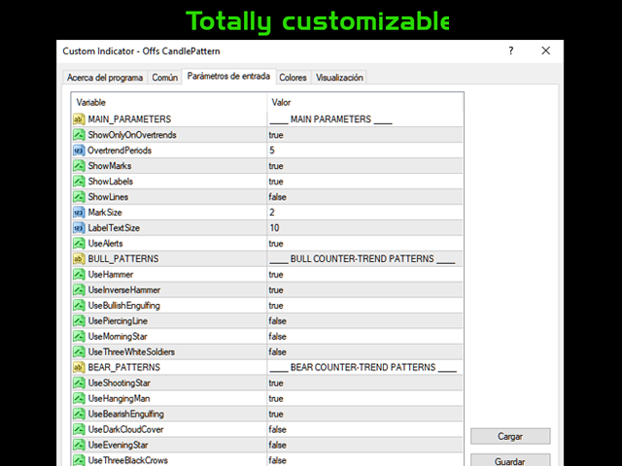Select the Común tab

pos(165,78)
